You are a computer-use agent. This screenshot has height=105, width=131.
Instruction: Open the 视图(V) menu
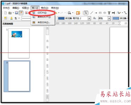pos(25,8)
